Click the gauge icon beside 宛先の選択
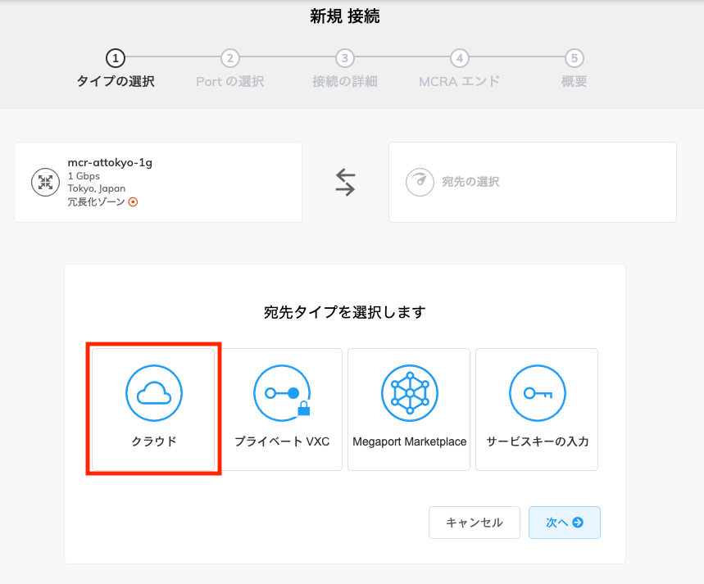Screen dimensions: 704x584 tap(419, 182)
